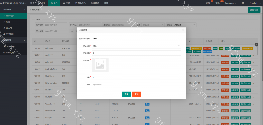Viewport: 263px width, 125px height.
Task: Click the 清除签署信息 button
Action: click(x=247, y=48)
